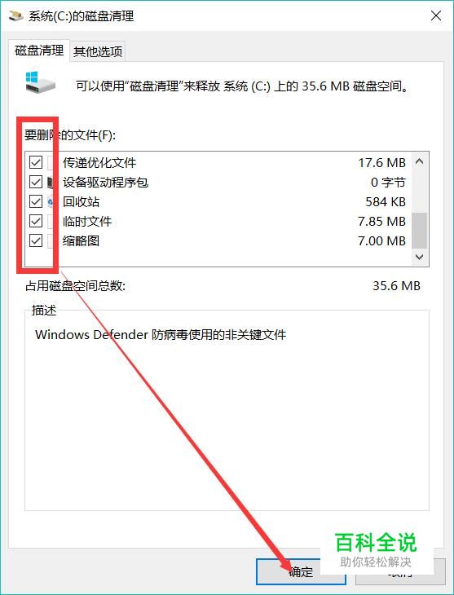This screenshot has height=595, width=454.
Task: Click the file list scroll up arrow
Action: click(420, 162)
